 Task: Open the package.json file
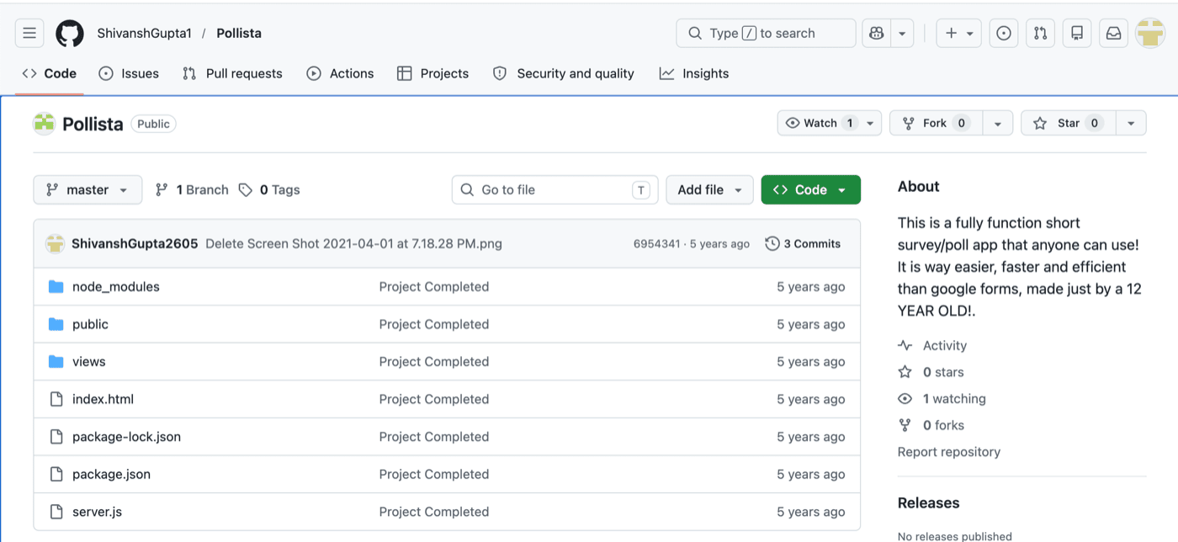pyautogui.click(x=111, y=474)
